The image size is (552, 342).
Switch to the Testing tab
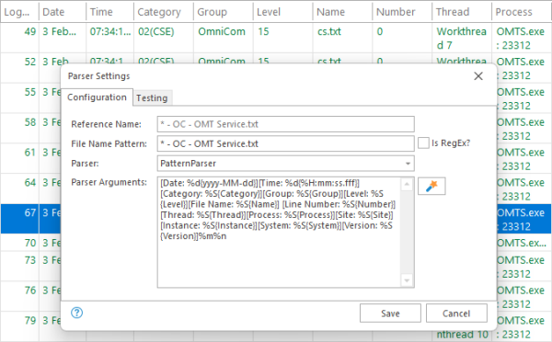coord(152,97)
